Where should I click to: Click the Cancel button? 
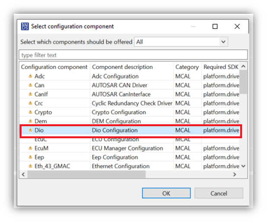coord(219,193)
